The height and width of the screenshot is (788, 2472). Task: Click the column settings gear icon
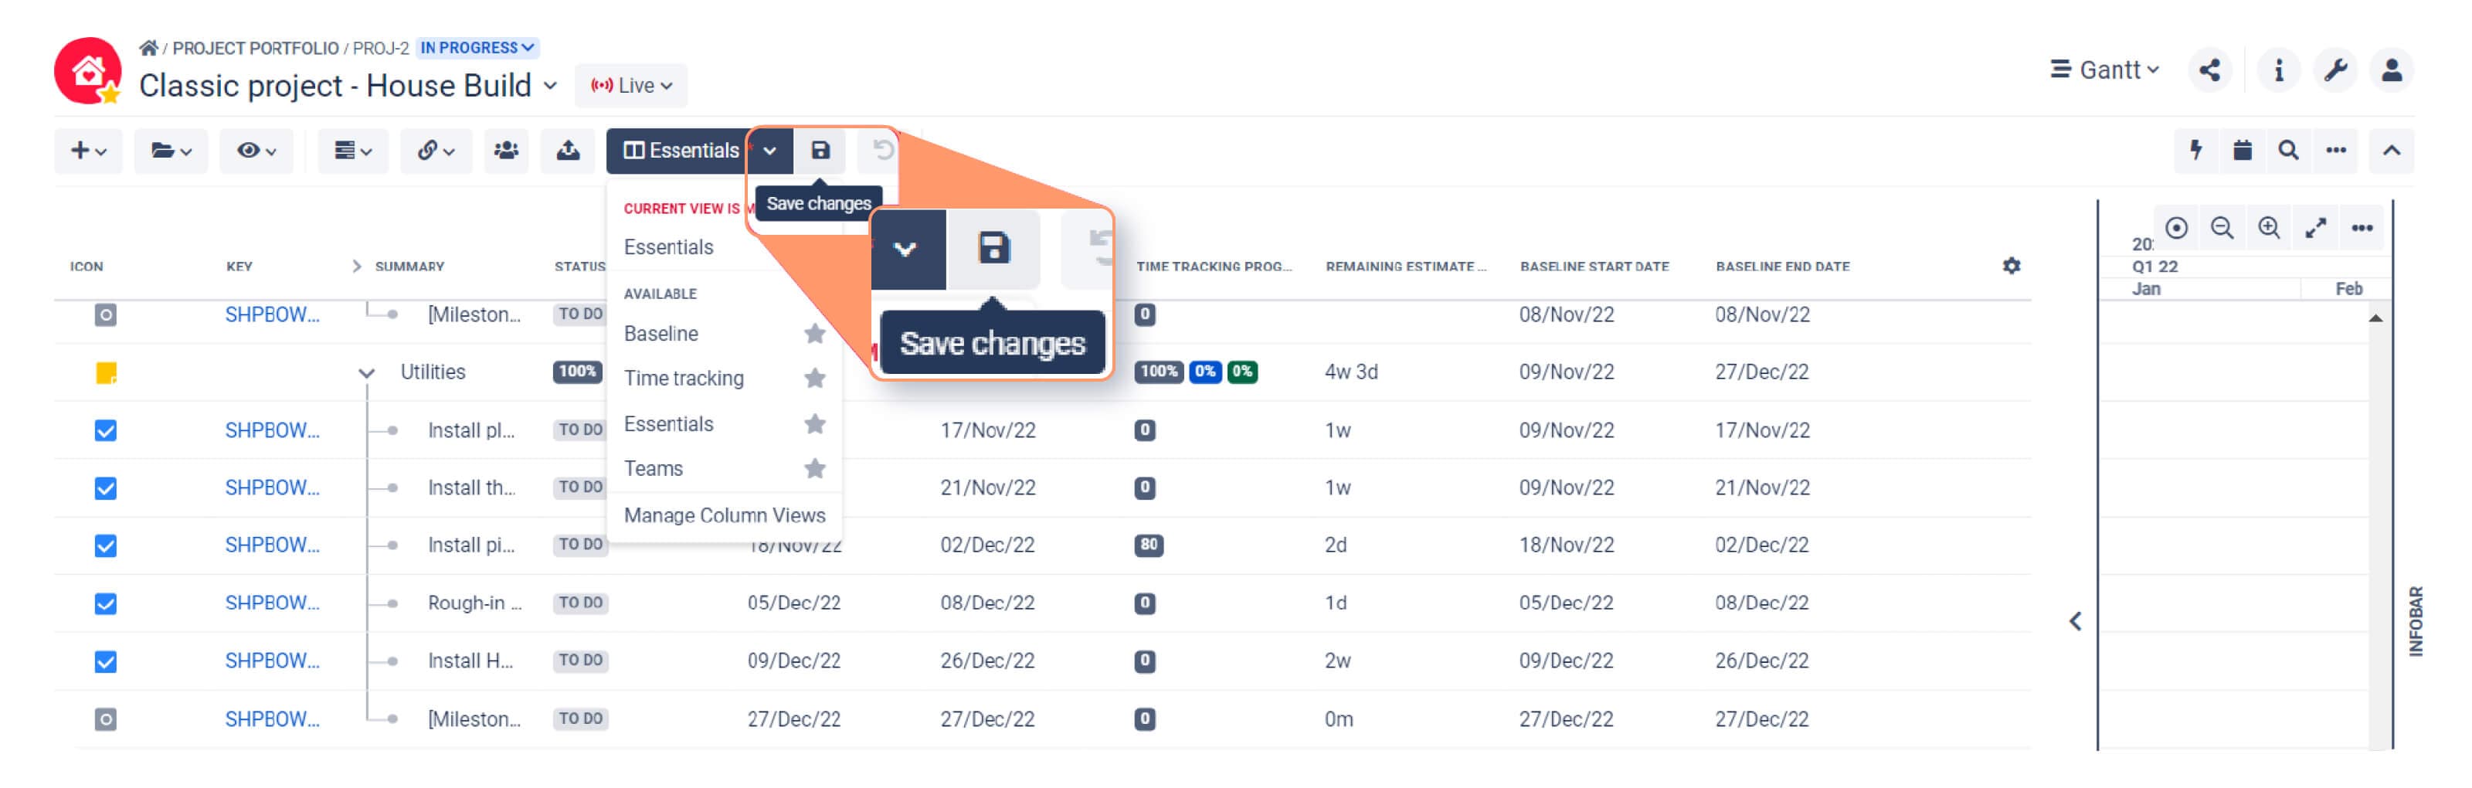tap(2012, 266)
